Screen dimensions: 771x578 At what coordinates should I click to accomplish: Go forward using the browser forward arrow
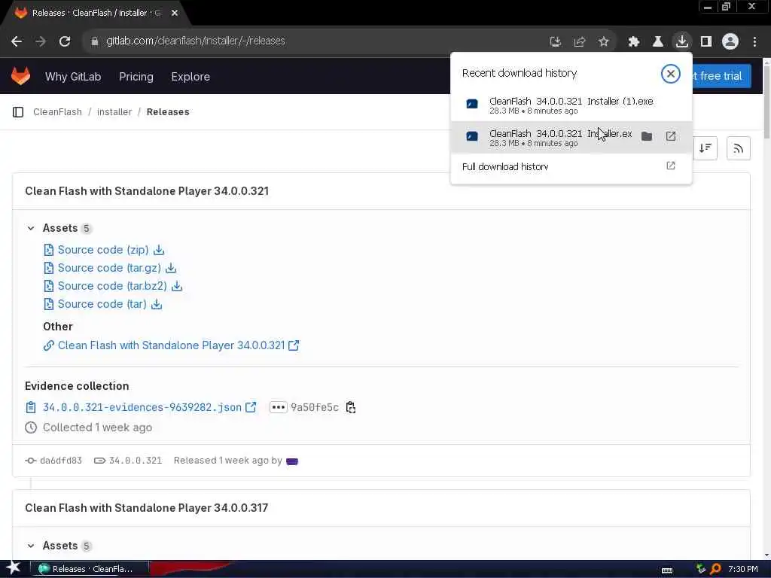pyautogui.click(x=41, y=41)
